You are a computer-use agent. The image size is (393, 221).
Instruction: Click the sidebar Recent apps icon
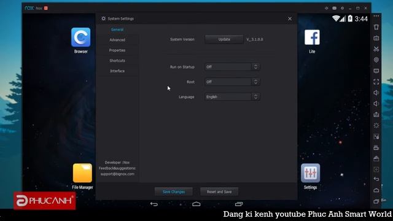376,201
